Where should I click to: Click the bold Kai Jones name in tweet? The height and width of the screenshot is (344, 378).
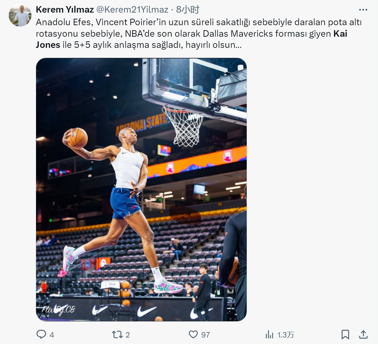[340, 34]
